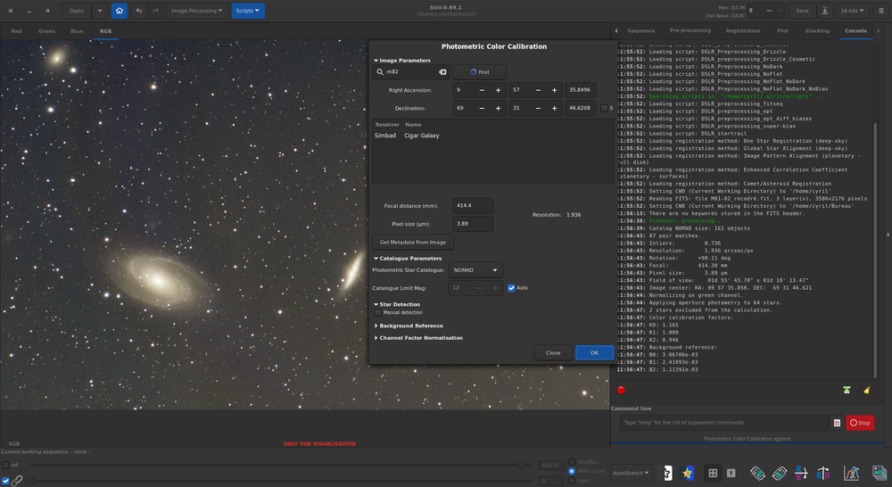
Task: Open the Photometric Star Catalogue dropdown
Action: tap(475, 269)
